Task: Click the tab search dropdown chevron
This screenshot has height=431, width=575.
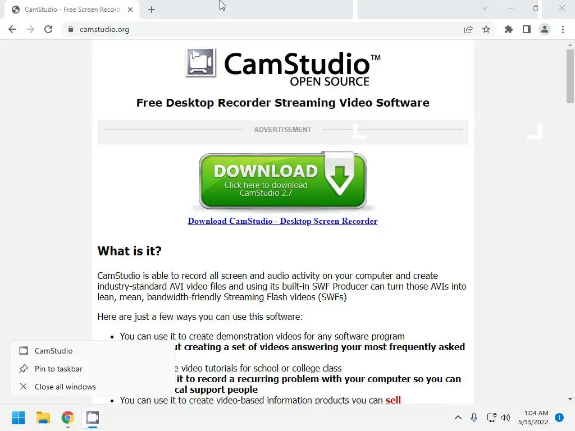Action: pos(485,8)
